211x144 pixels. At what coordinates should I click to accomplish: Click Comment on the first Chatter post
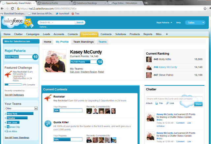180,123
